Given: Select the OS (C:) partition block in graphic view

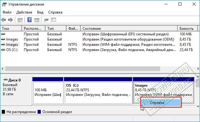Looking at the screenshot, I should pyautogui.click(x=98, y=90).
